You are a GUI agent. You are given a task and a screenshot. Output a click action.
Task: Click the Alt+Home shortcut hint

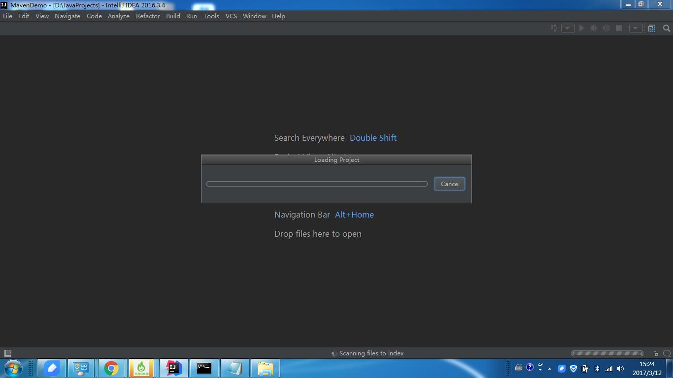[354, 215]
